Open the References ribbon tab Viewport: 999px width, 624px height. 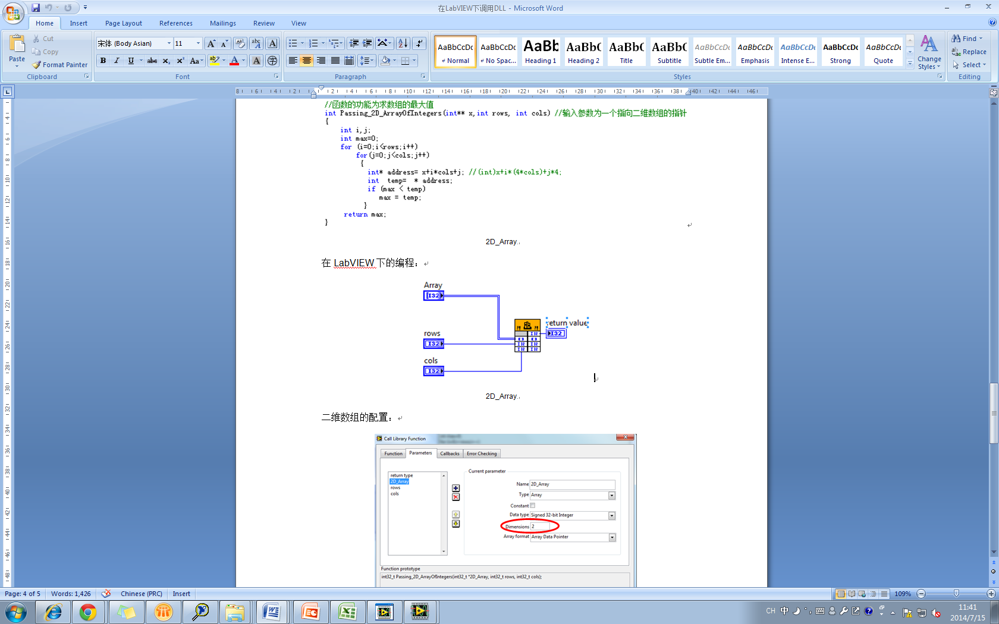click(176, 23)
